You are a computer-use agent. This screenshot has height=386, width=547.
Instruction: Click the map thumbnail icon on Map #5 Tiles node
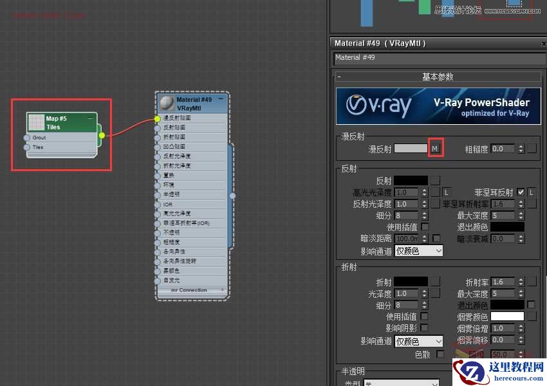pyautogui.click(x=36, y=121)
